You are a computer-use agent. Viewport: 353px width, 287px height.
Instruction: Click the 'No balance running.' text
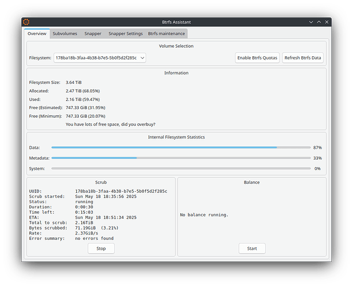[204, 215]
